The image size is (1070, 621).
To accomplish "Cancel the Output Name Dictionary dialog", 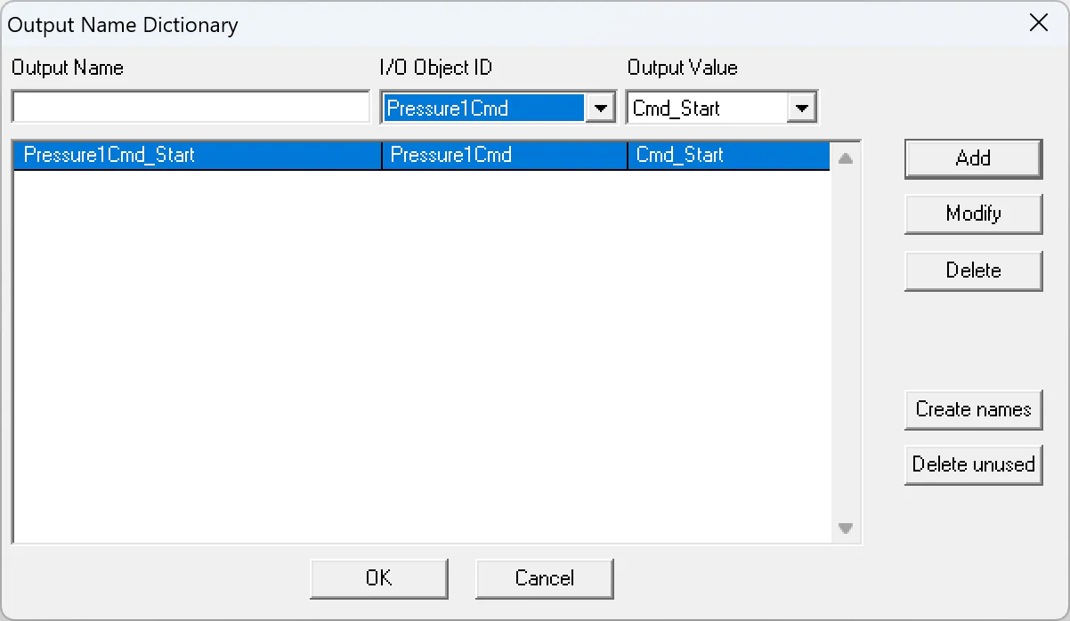I will click(x=544, y=578).
